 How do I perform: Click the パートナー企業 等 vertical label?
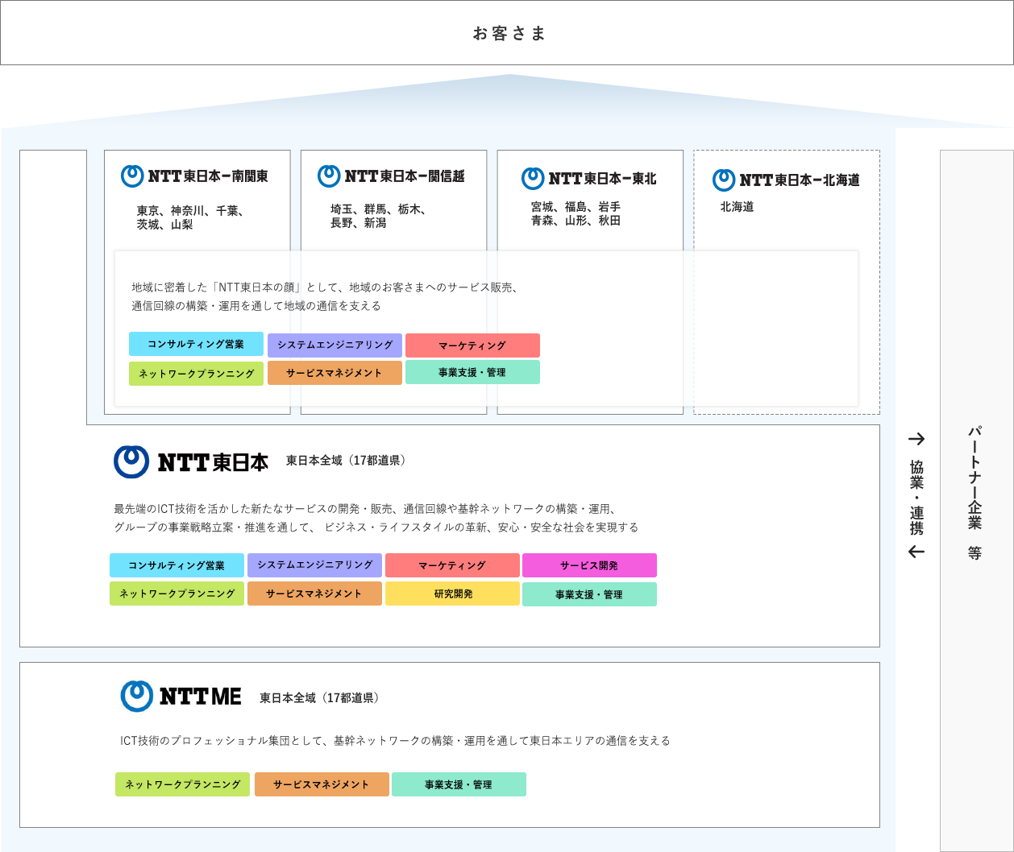975,491
